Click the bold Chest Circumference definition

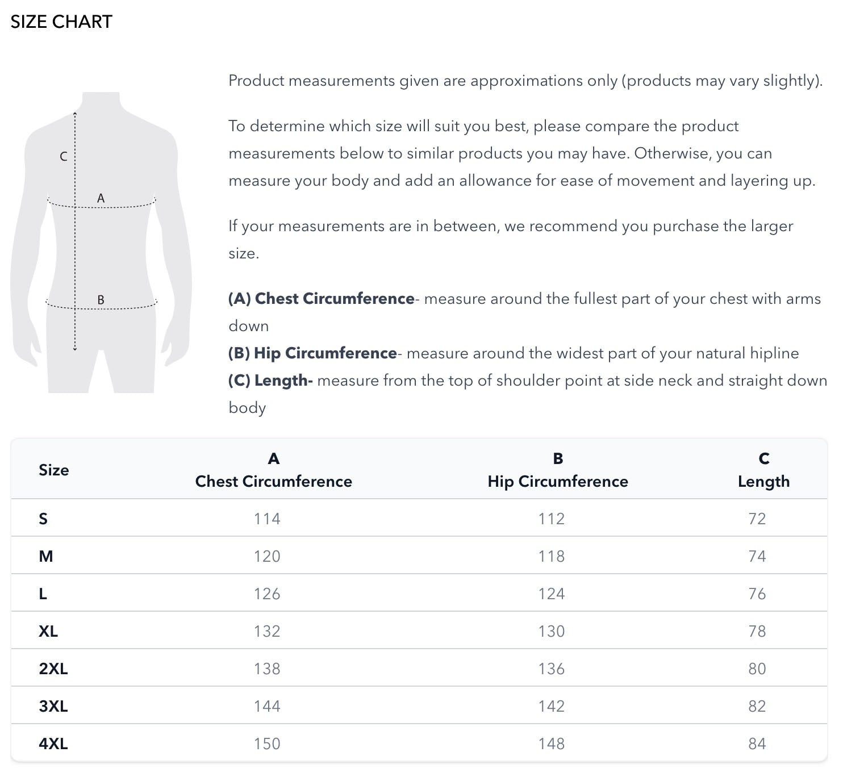point(322,299)
